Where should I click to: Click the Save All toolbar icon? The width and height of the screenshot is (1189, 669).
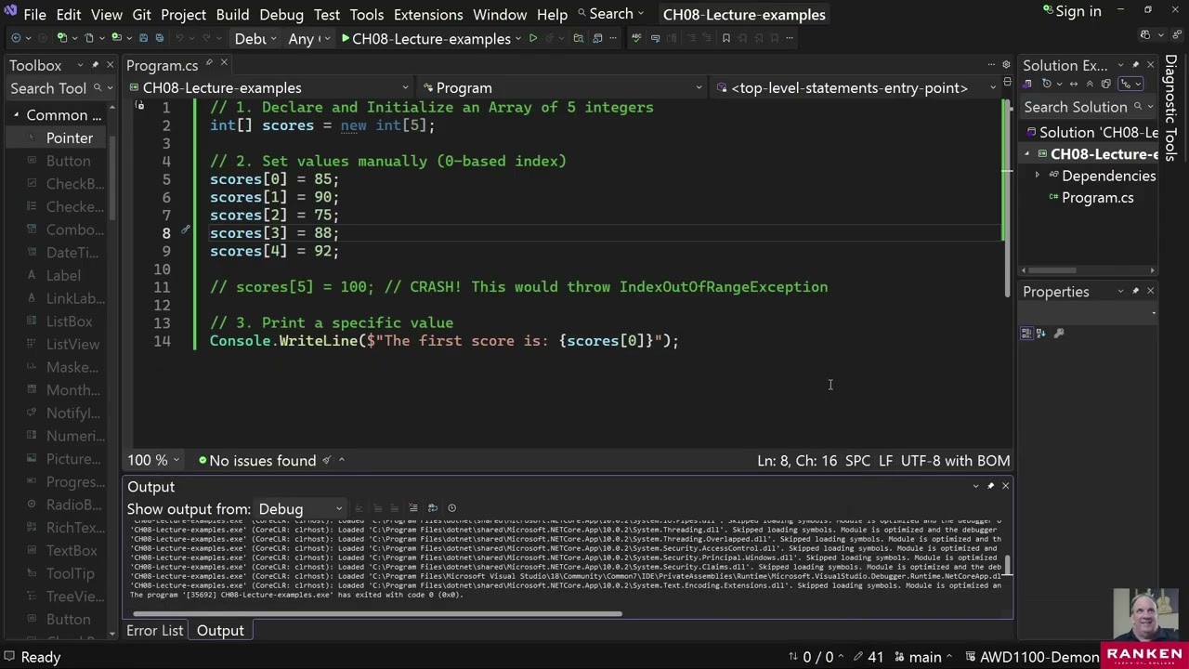point(159,38)
